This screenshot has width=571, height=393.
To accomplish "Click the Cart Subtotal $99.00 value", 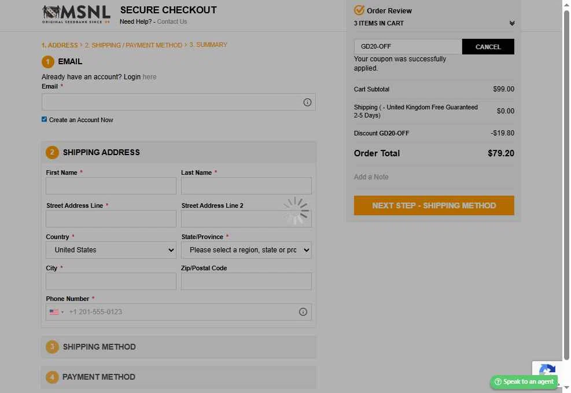I will coord(504,89).
